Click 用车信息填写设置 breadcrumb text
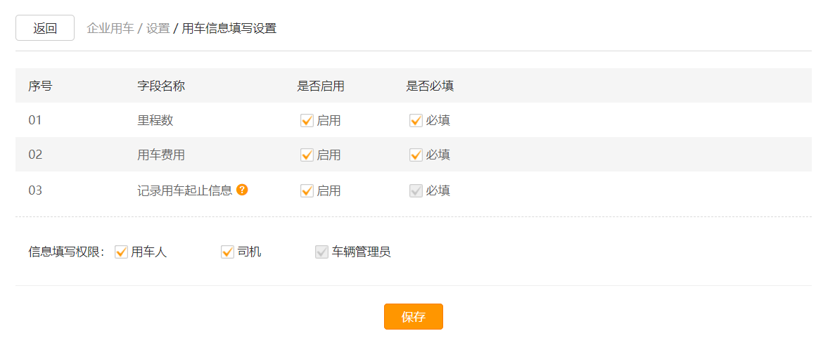The image size is (823, 338). pos(229,28)
